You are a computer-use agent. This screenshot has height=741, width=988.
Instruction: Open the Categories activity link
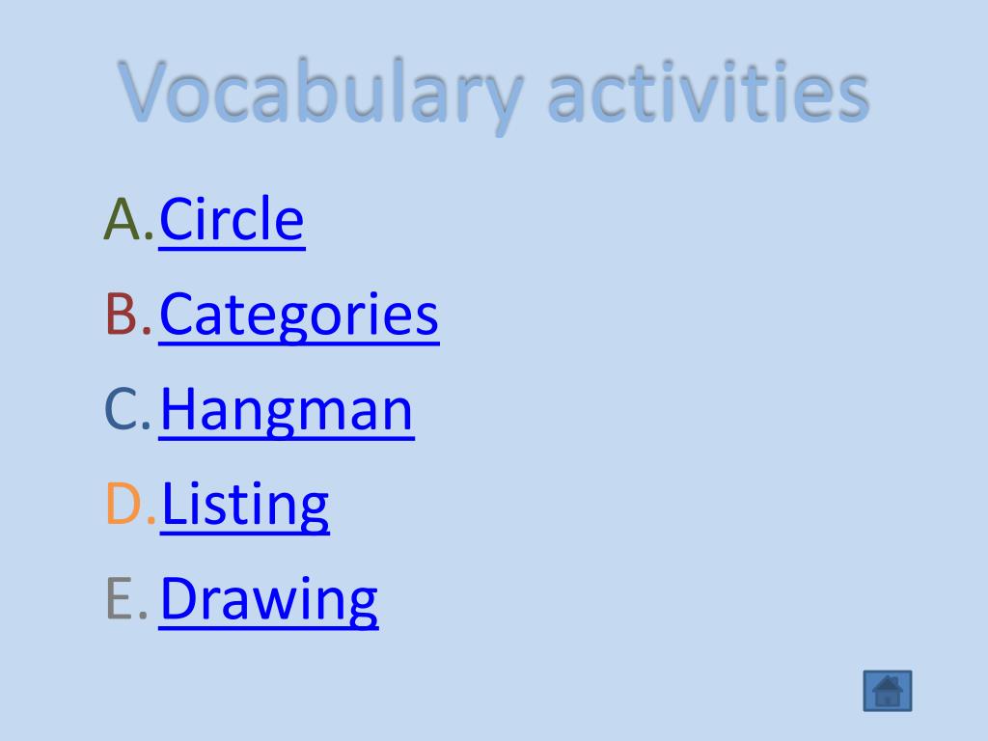[299, 316]
